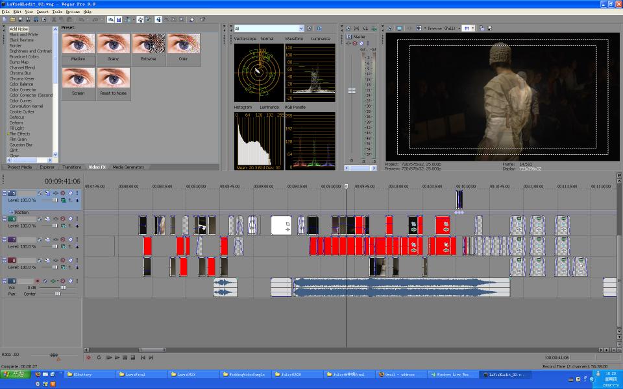Click the Track Motion icon on track 5

(40, 193)
